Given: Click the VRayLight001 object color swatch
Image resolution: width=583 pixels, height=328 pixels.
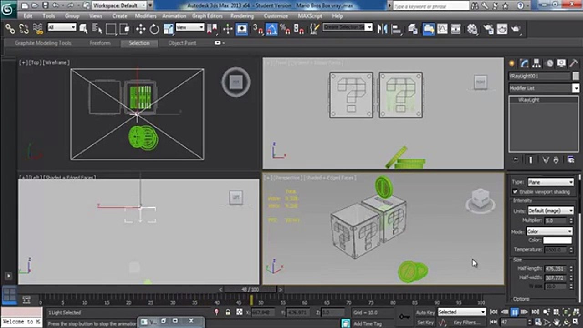Looking at the screenshot, I should [576, 76].
